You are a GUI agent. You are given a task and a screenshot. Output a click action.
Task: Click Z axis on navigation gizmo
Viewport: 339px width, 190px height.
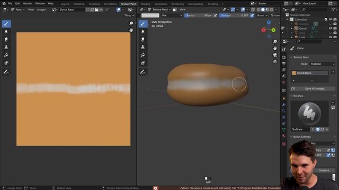tap(269, 22)
